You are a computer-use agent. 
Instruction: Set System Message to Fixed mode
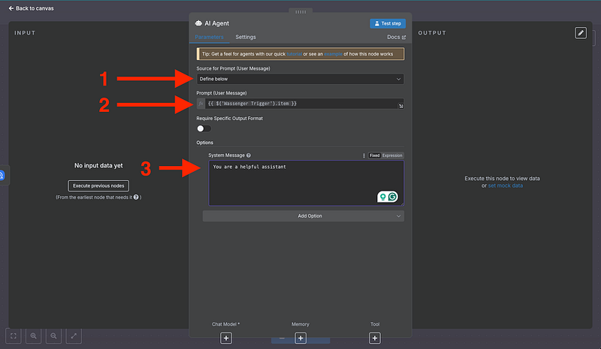pyautogui.click(x=374, y=155)
